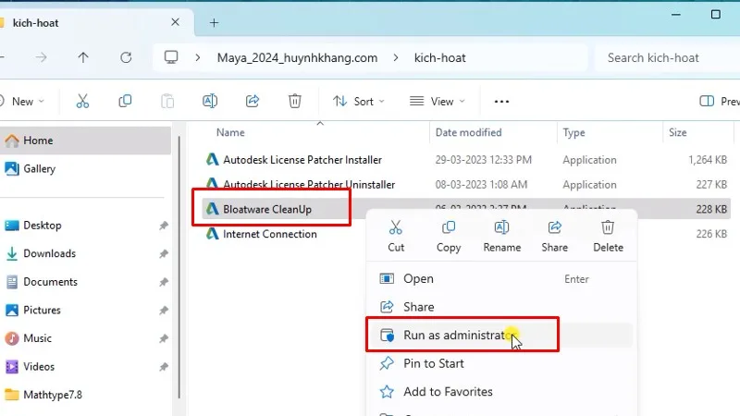The image size is (740, 416).
Task: Unpin Downloads using its pin icon
Action: [164, 253]
